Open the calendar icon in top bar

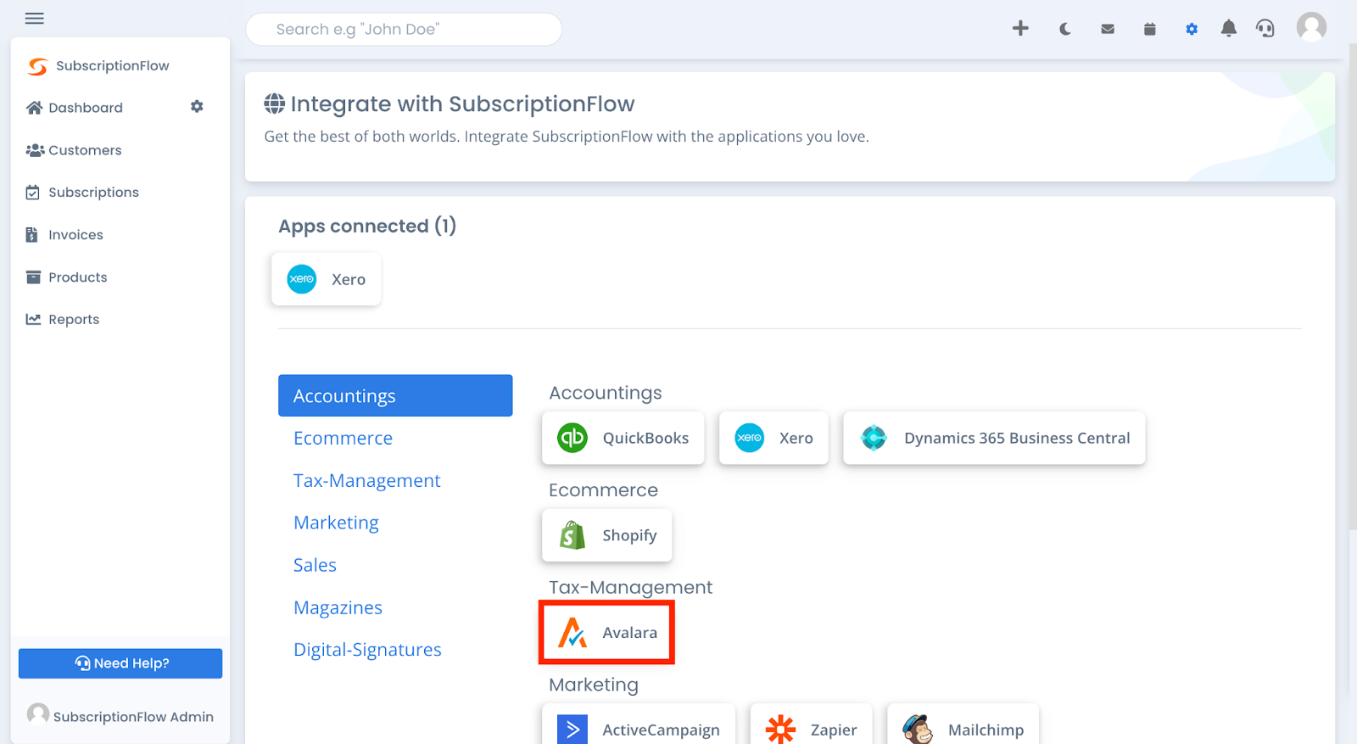coord(1150,29)
